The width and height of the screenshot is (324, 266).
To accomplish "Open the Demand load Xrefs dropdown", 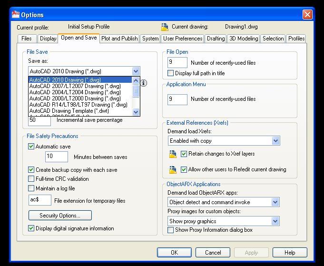I will point(275,141).
